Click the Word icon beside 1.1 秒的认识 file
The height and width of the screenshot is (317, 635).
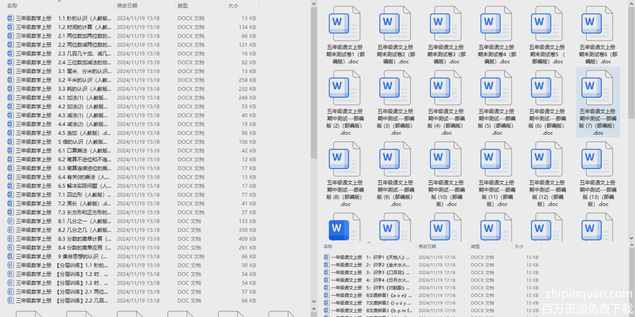tap(10, 18)
